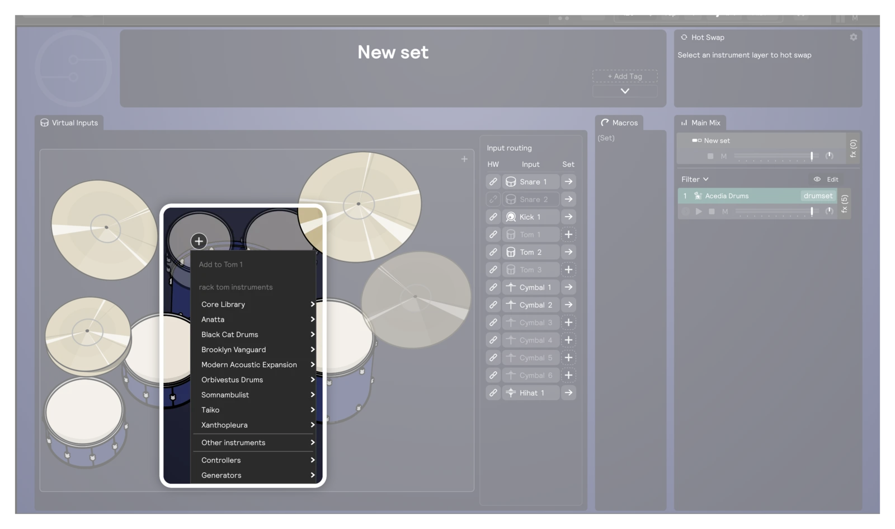
Task: Click plus icon in Virtual Inputs corner
Action: coord(464,159)
